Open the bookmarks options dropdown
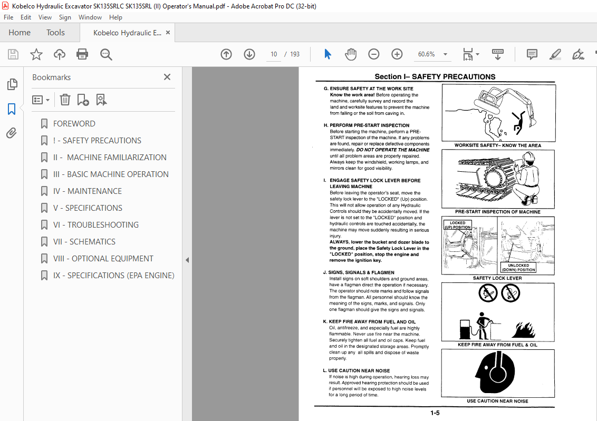 point(41,100)
